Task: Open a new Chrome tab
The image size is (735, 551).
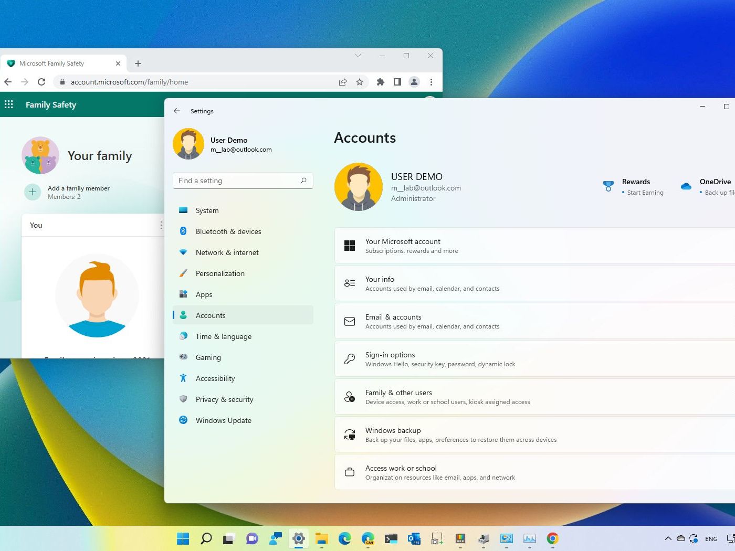Action: click(x=138, y=63)
